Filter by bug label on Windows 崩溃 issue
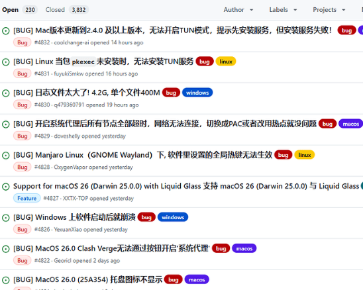The image size is (363, 290). [146, 217]
